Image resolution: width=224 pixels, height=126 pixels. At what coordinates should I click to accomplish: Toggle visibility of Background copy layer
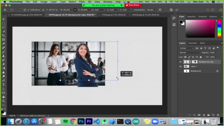pos(181,62)
